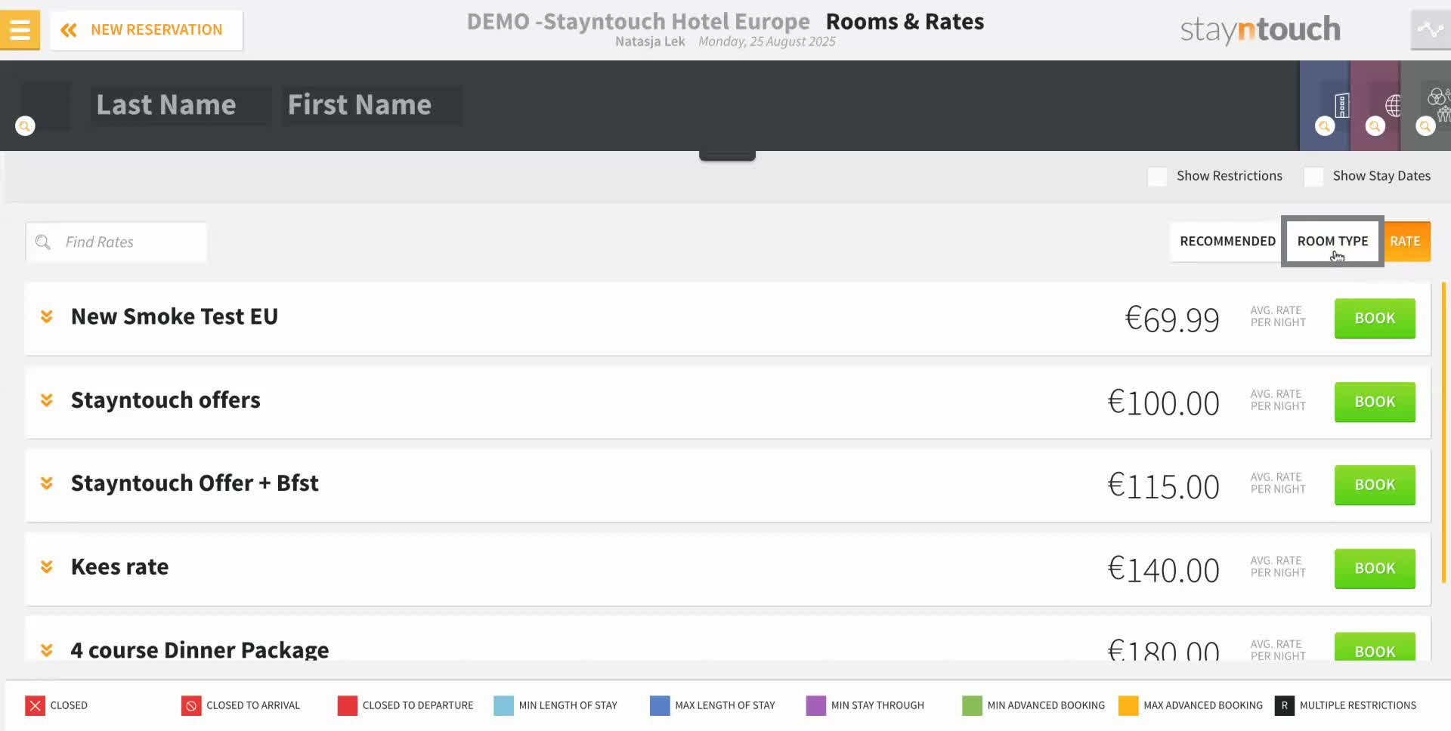The height and width of the screenshot is (731, 1451).
Task: Open the analytics graph icon button
Action: (1430, 30)
